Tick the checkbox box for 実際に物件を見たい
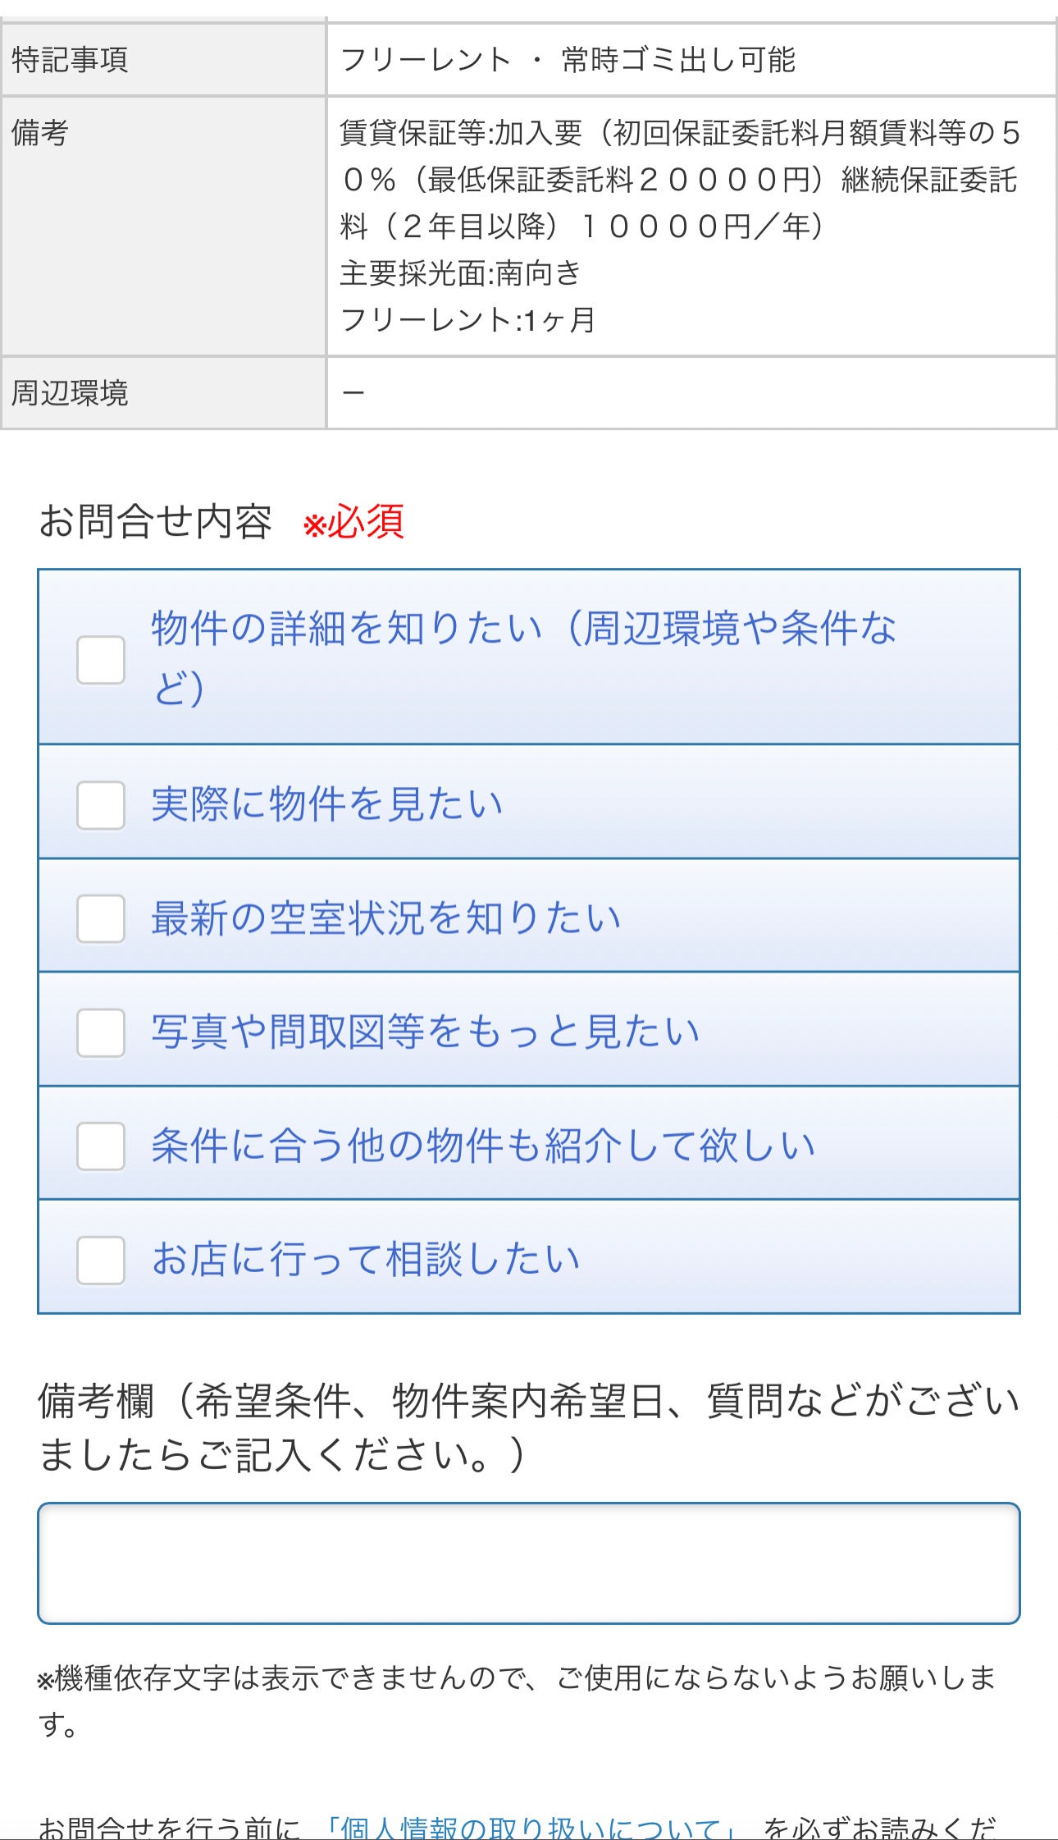This screenshot has height=1840, width=1058. pyautogui.click(x=101, y=805)
